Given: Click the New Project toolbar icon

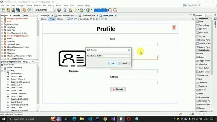Looking at the screenshot, I should click(x=8, y=10).
